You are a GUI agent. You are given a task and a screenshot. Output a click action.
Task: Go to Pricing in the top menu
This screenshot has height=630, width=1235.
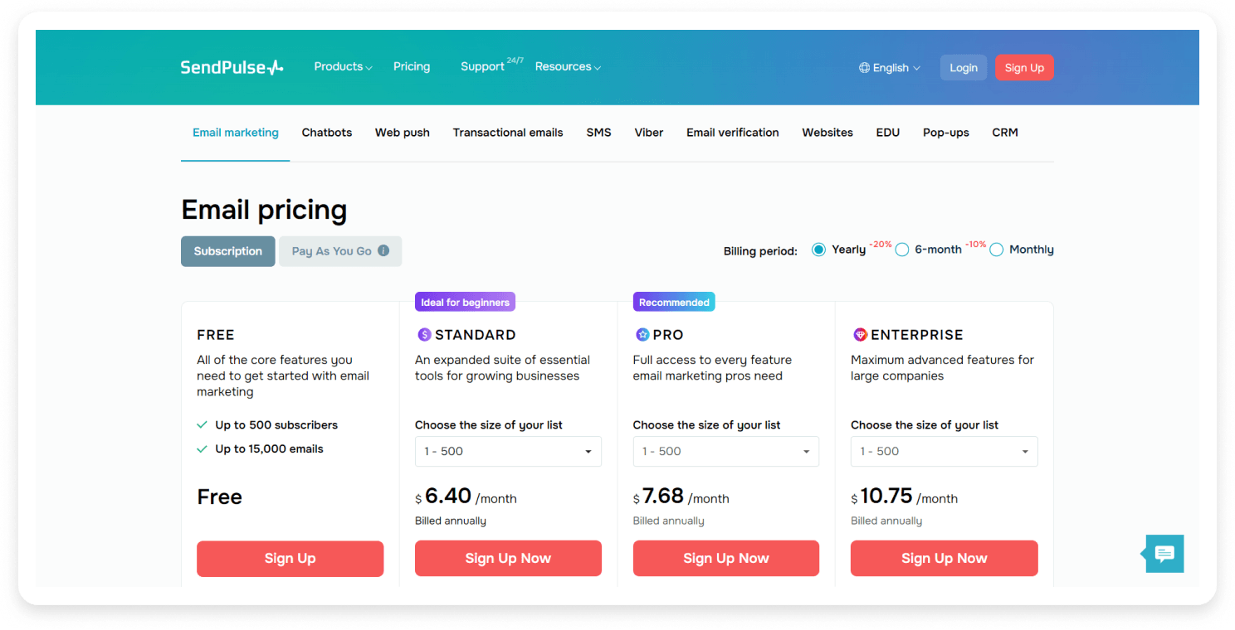click(412, 67)
